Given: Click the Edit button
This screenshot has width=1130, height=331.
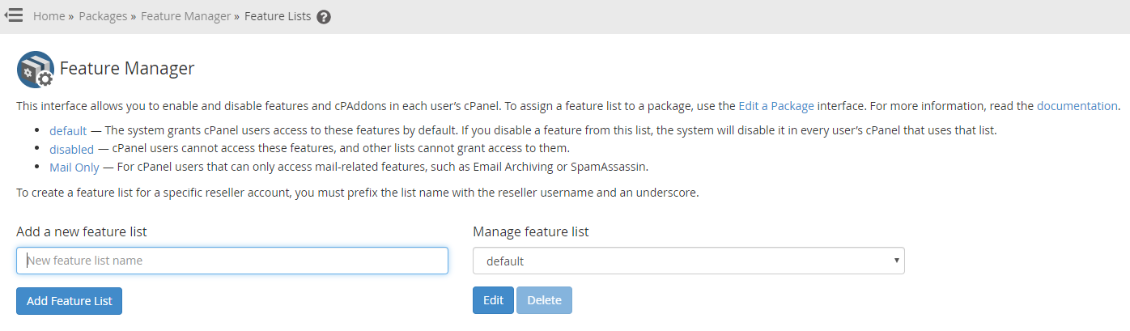Looking at the screenshot, I should [x=493, y=300].
